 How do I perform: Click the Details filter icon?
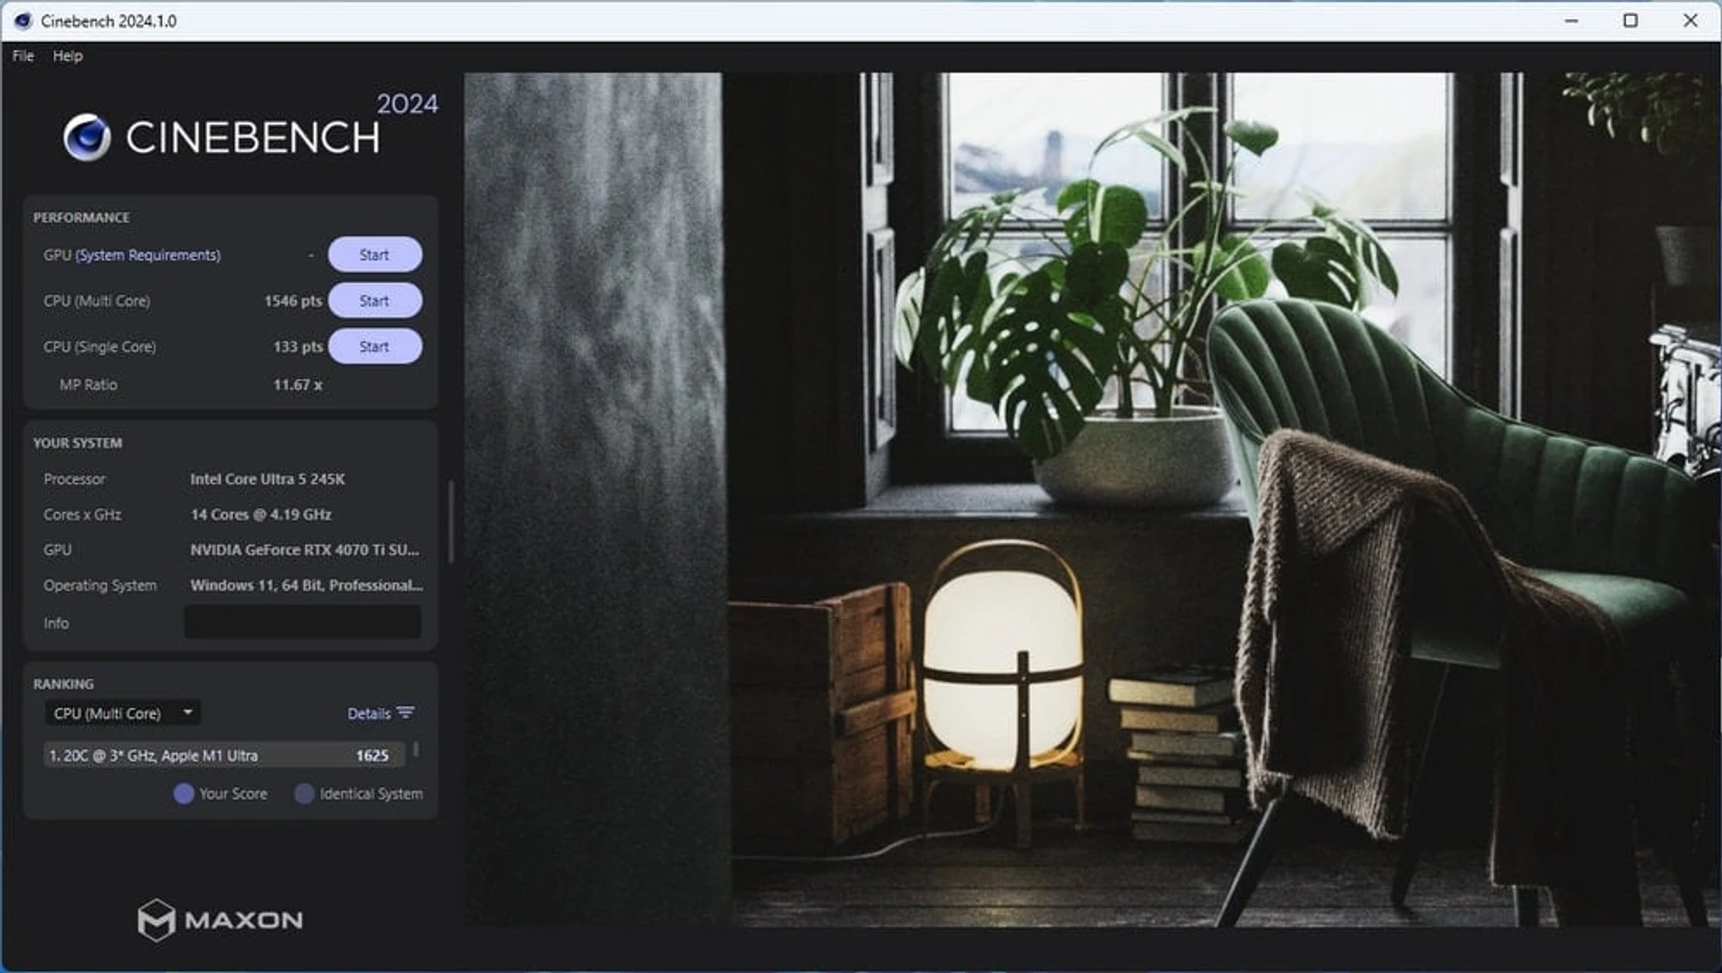coord(405,713)
